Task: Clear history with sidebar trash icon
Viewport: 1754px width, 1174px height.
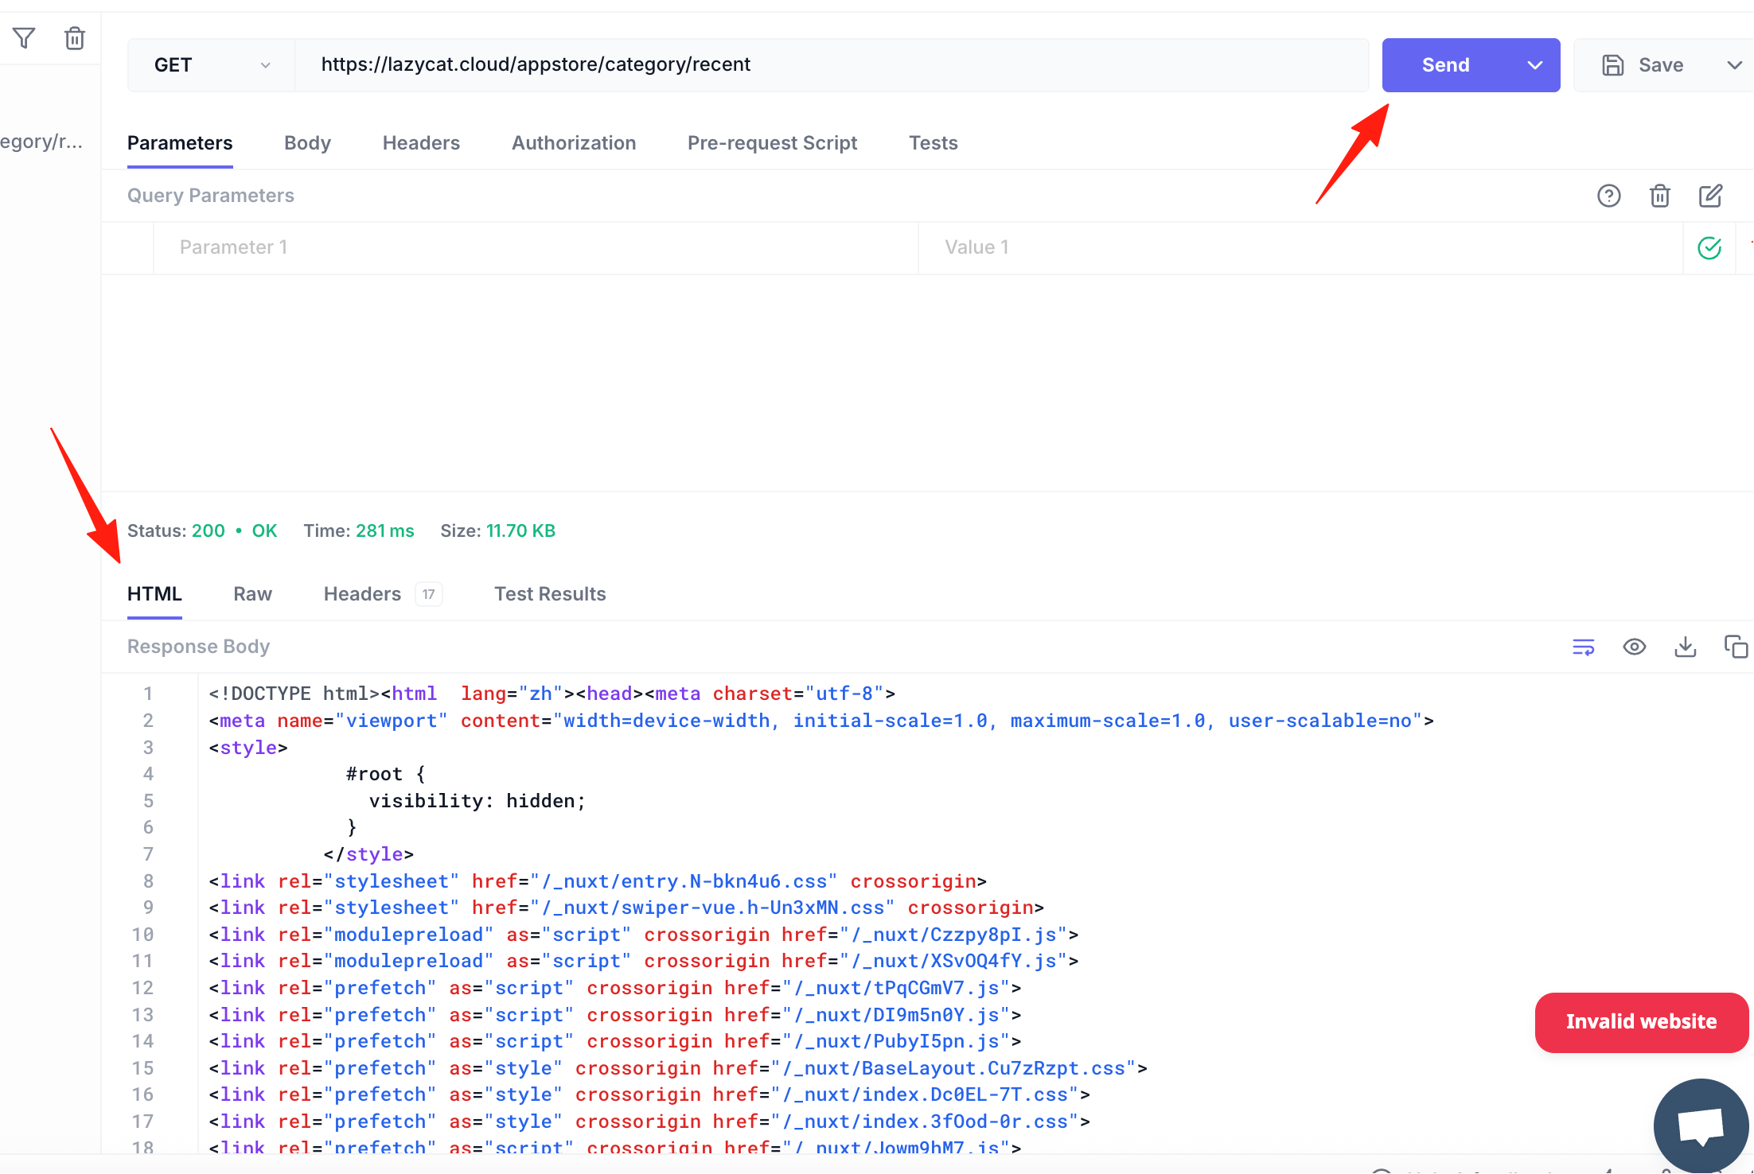Action: tap(75, 37)
